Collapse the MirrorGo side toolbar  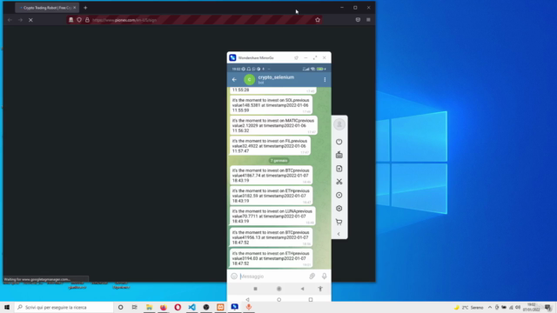pyautogui.click(x=339, y=234)
